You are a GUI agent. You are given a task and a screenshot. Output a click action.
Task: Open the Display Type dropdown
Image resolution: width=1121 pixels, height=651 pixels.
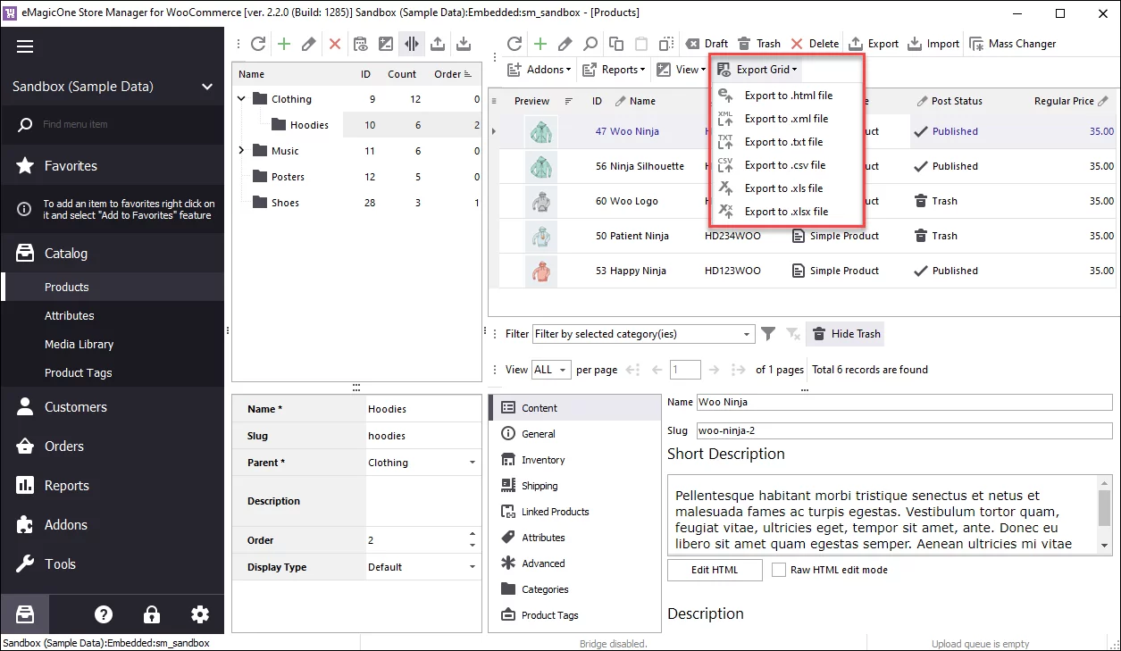tap(474, 567)
